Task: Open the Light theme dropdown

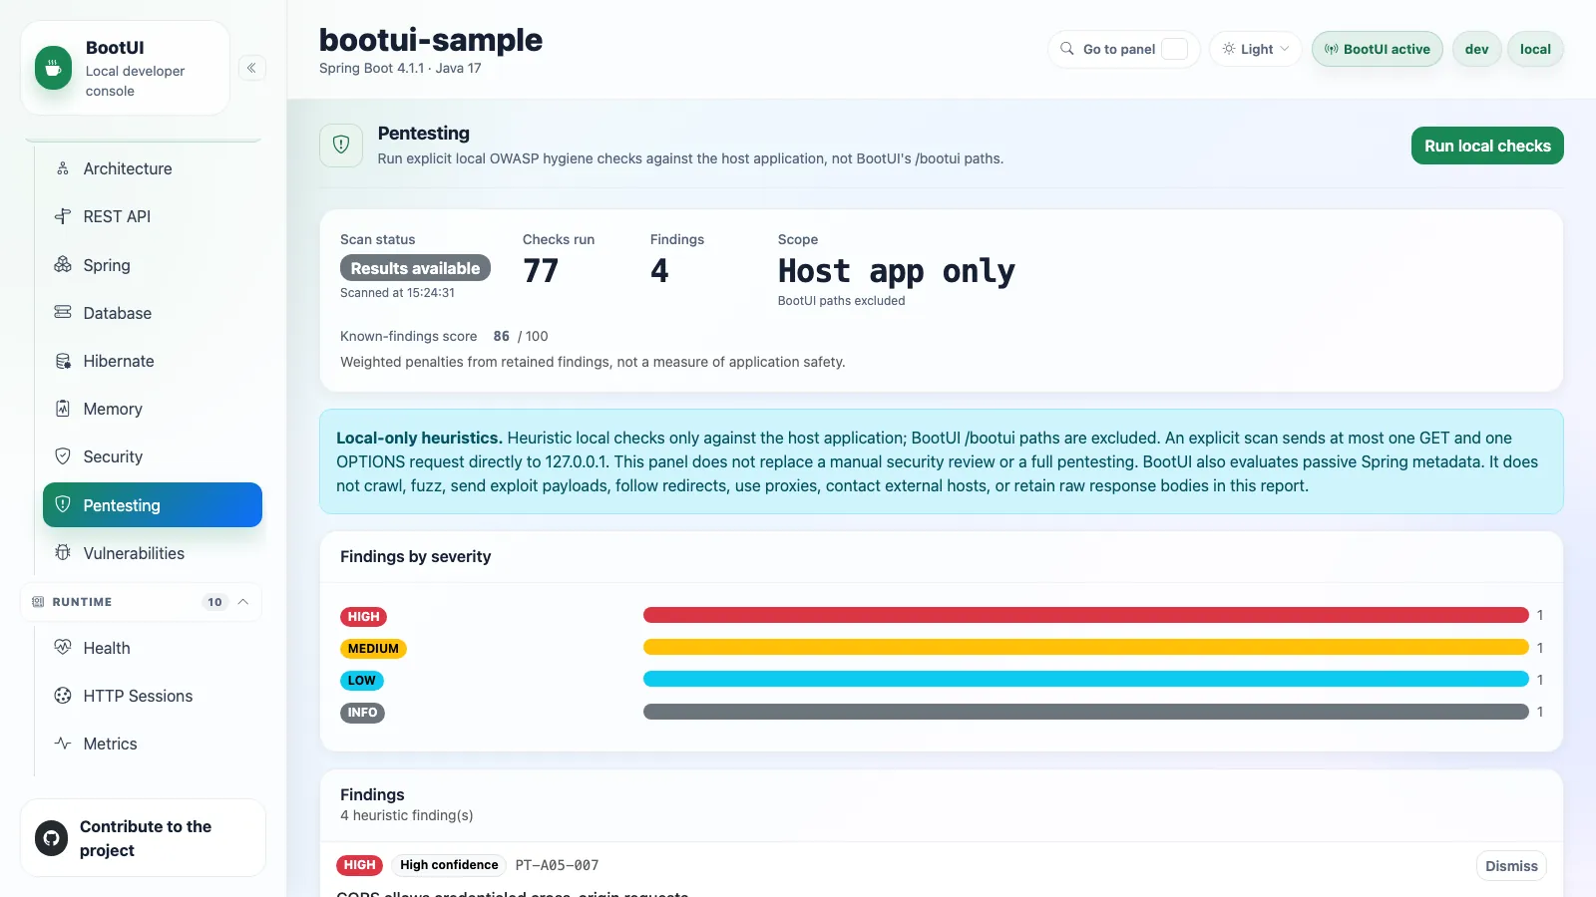Action: coord(1256,49)
